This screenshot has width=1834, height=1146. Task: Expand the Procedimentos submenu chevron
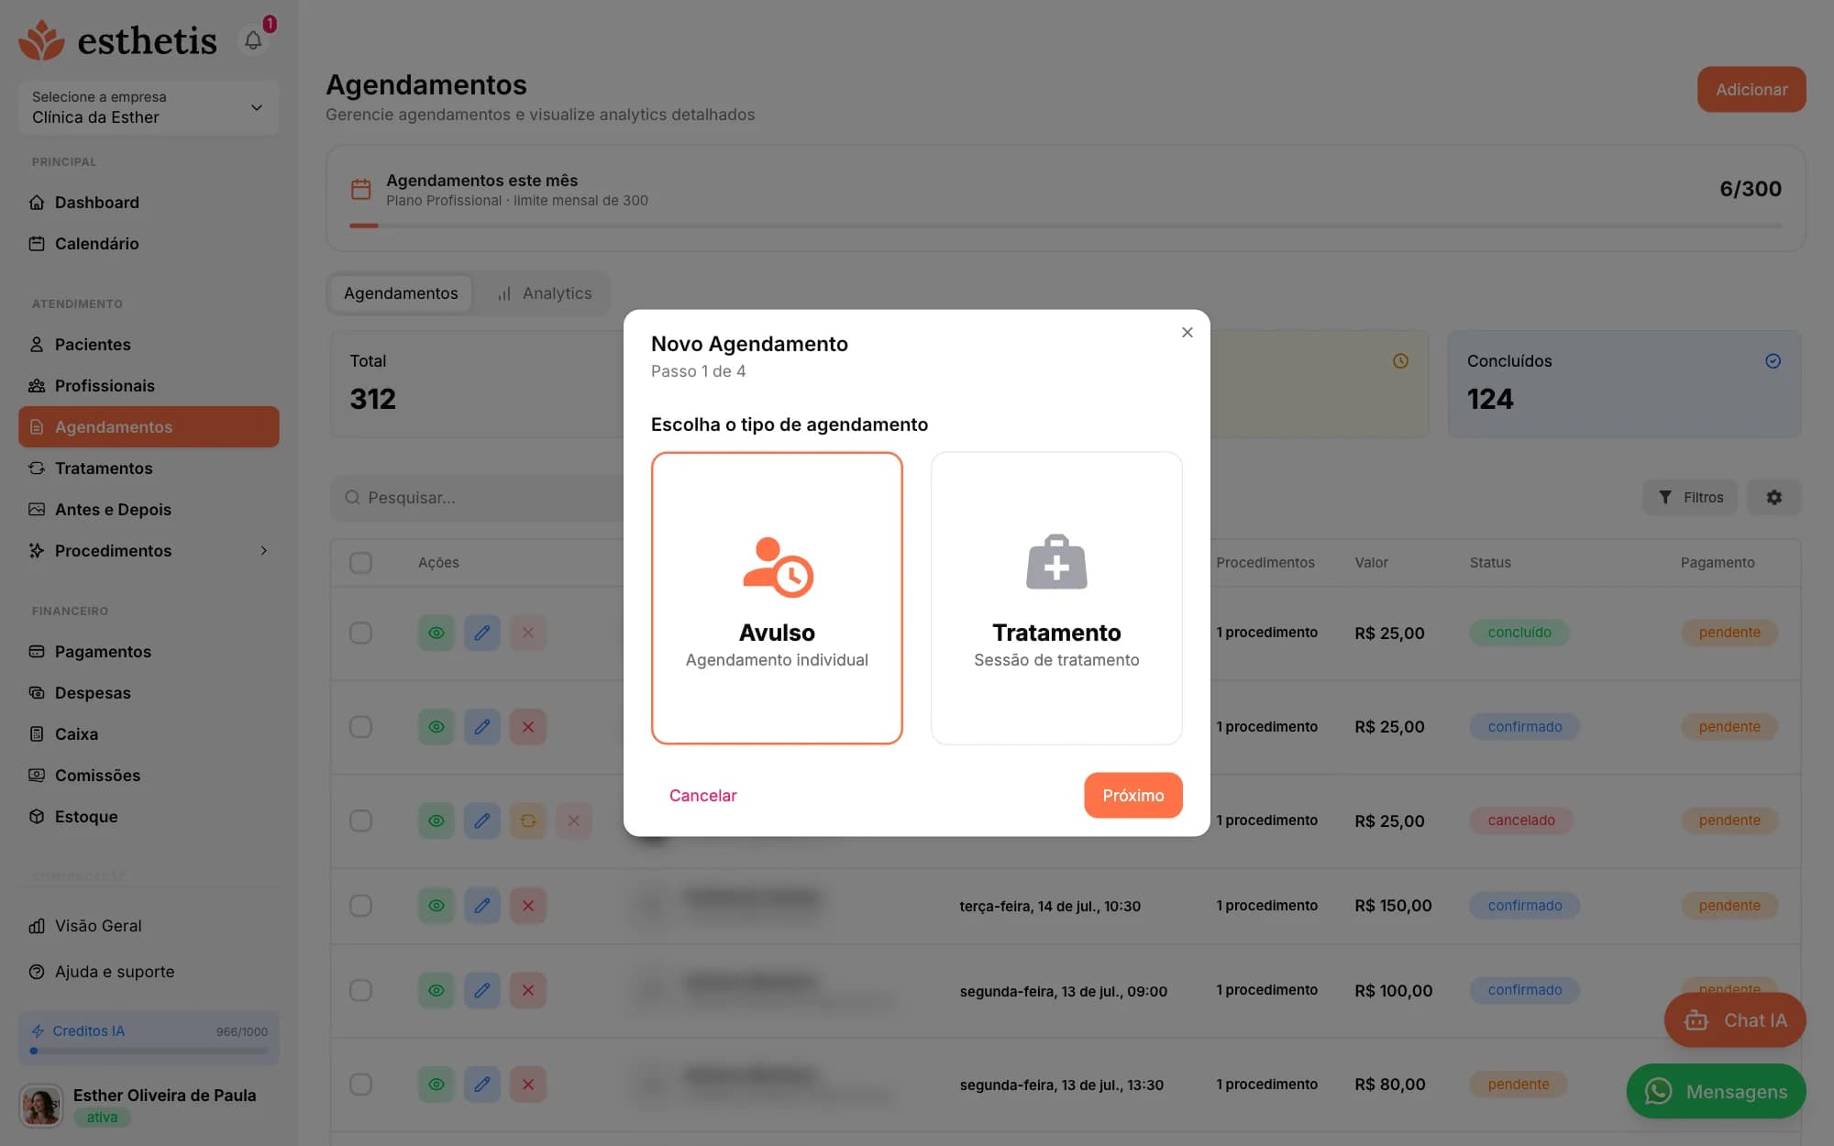point(263,550)
